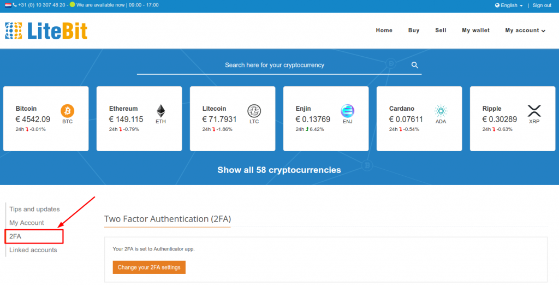Open the Bitcoin price card
This screenshot has width=559, height=286.
(46, 119)
